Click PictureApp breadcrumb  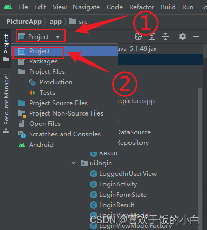pos(24,22)
